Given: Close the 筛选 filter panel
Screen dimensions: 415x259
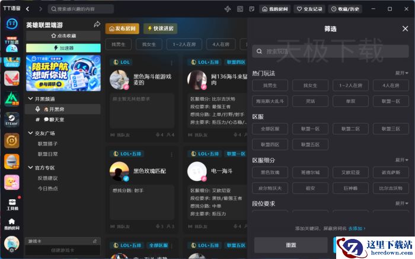Looking at the screenshot, I should click(405, 28).
